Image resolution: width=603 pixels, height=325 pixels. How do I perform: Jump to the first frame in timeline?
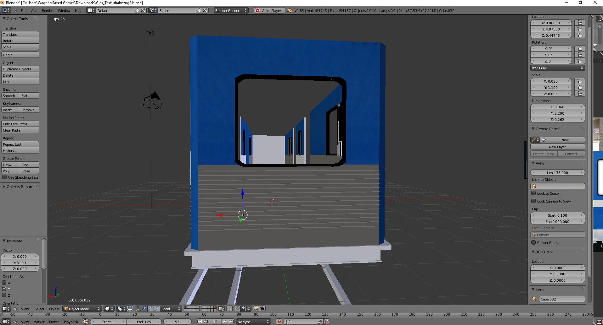(200, 322)
